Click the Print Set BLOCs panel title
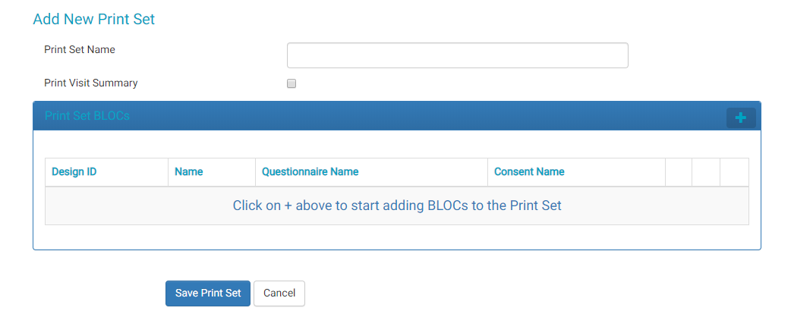The width and height of the screenshot is (791, 320). 87,116
